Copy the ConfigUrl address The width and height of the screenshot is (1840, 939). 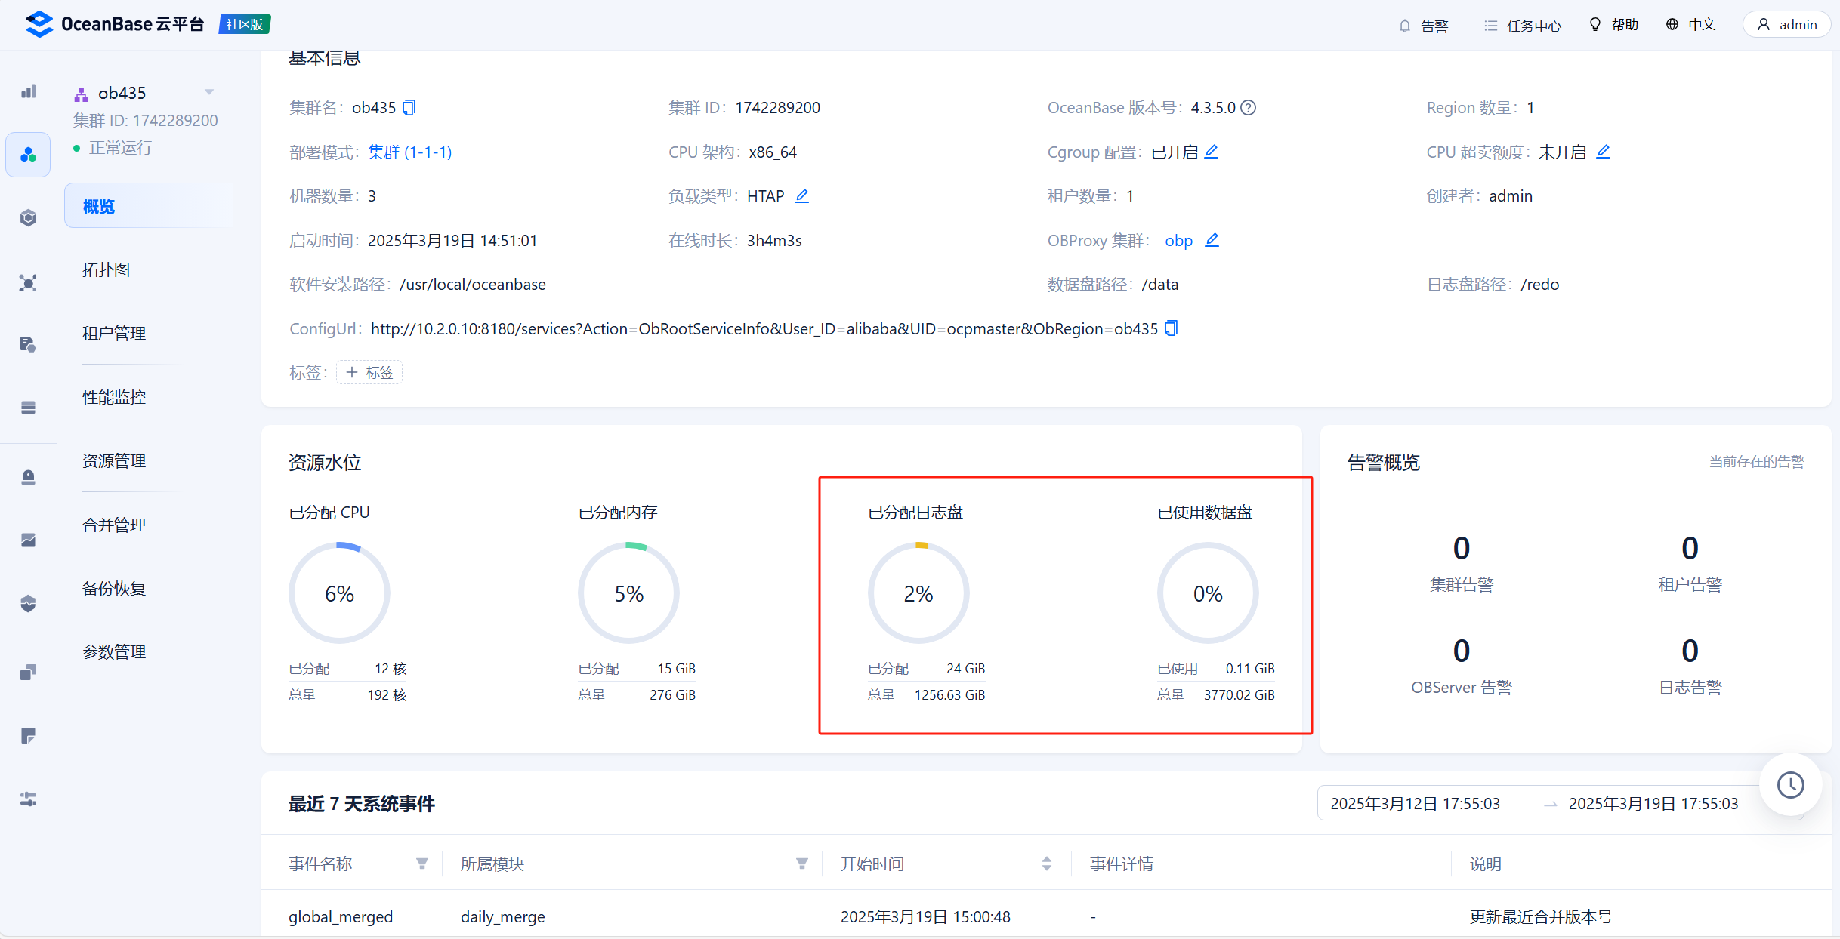[x=1171, y=328]
